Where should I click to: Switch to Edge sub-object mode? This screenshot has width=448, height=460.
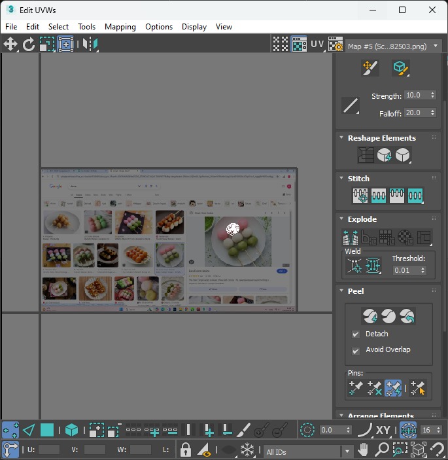pos(29,430)
